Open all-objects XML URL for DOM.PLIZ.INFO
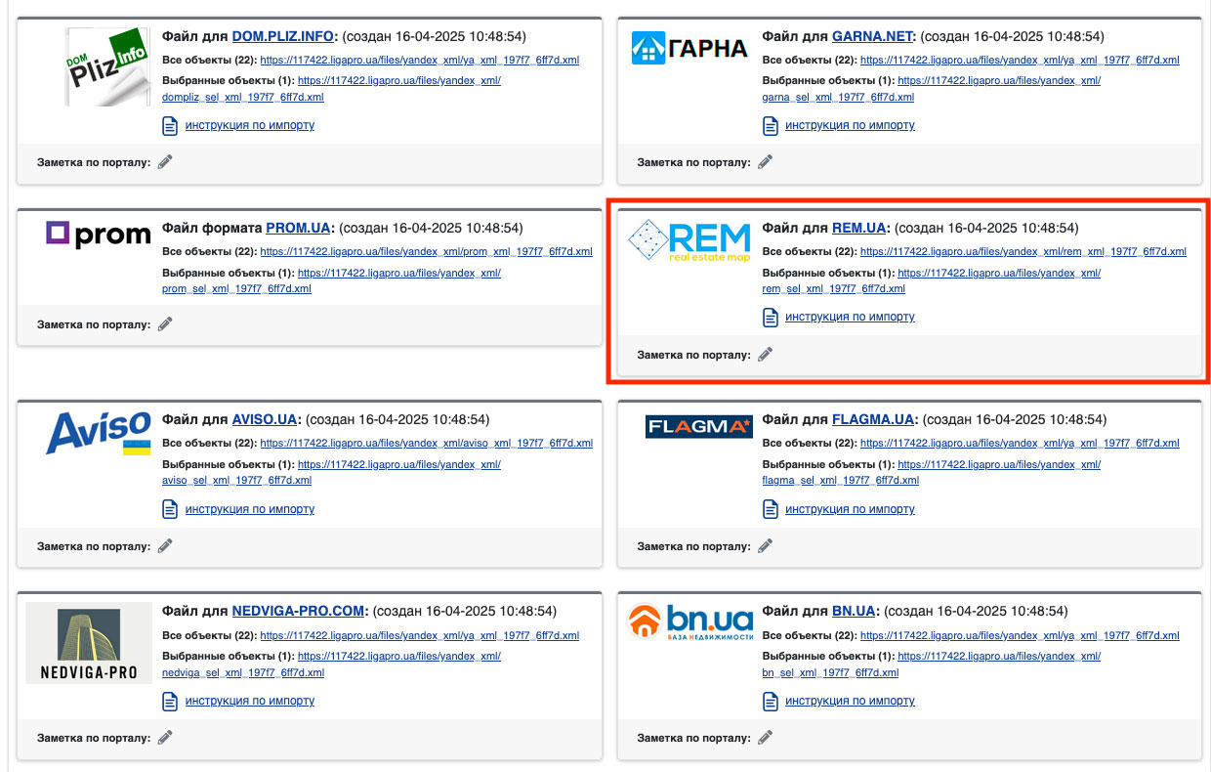The image size is (1211, 772). [420, 61]
